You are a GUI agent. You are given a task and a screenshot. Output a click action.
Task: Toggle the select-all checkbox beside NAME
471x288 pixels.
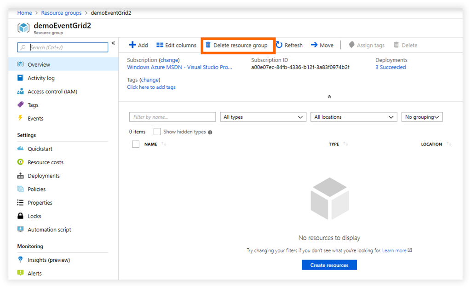coord(136,144)
